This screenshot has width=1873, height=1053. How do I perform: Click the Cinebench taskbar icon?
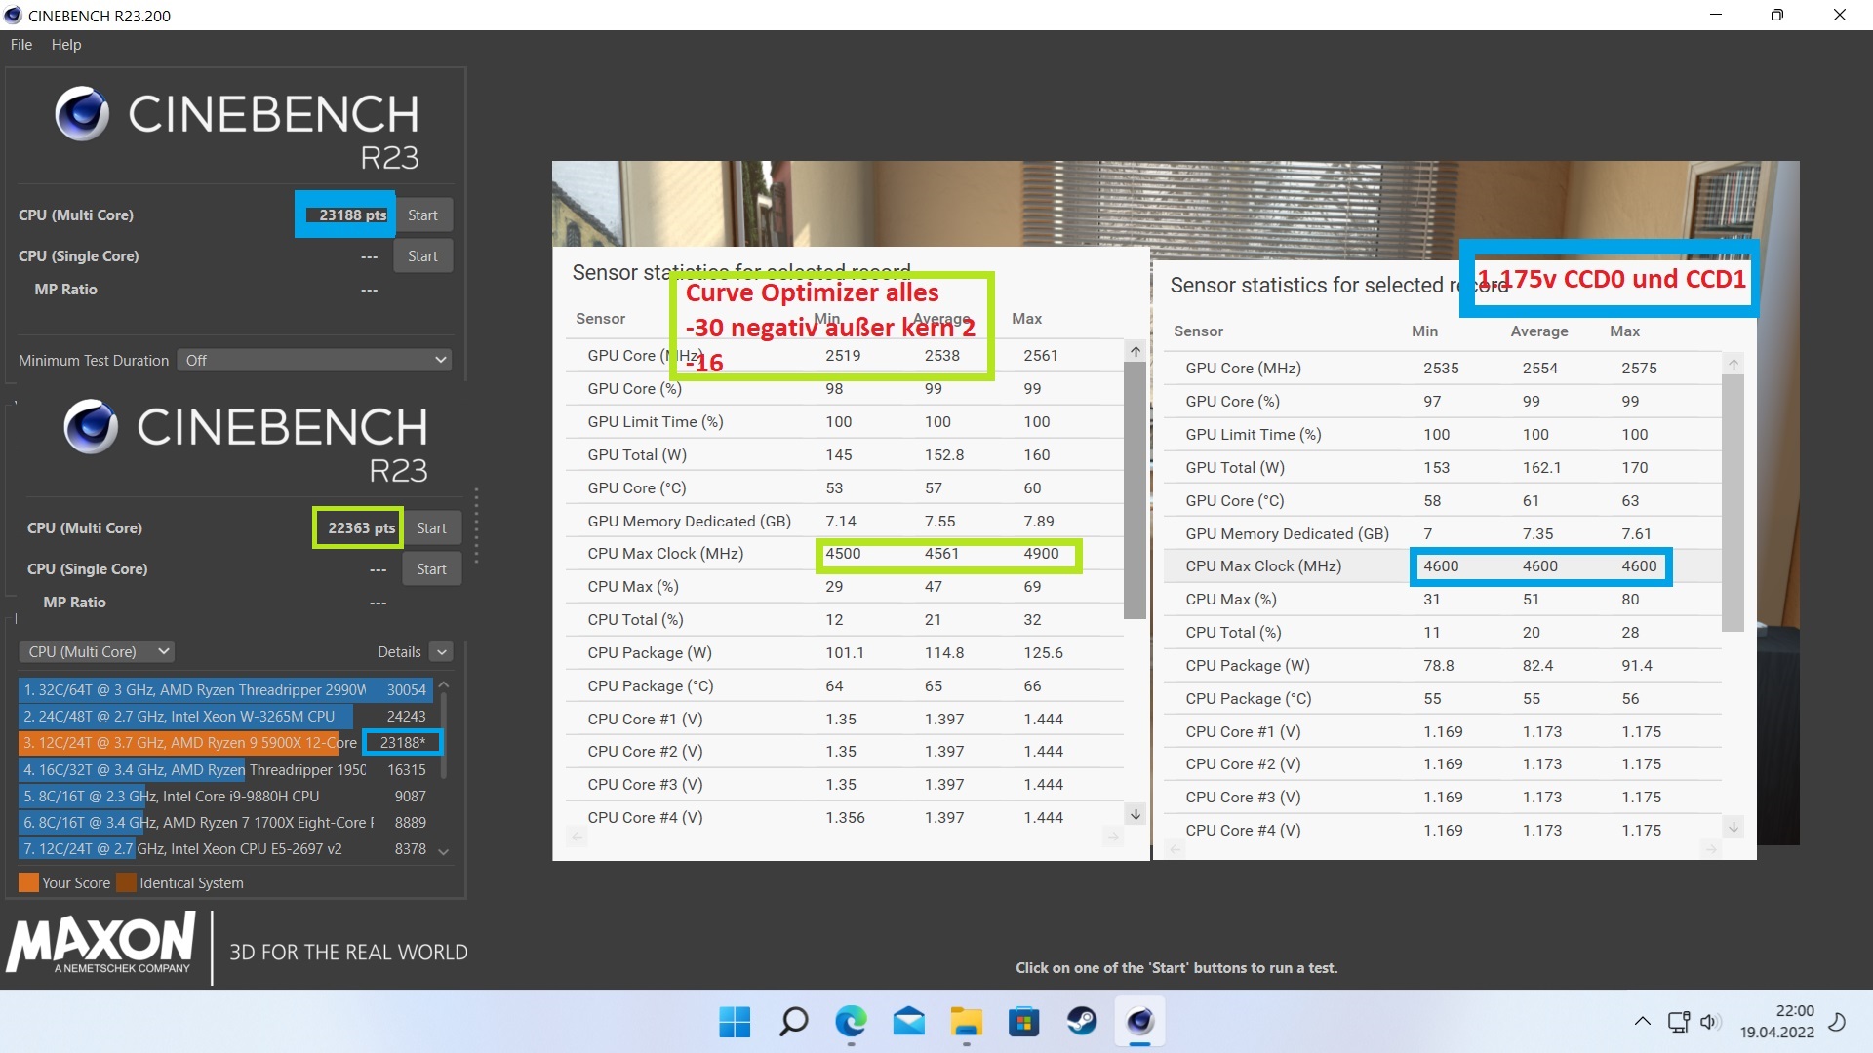[x=1139, y=1021]
